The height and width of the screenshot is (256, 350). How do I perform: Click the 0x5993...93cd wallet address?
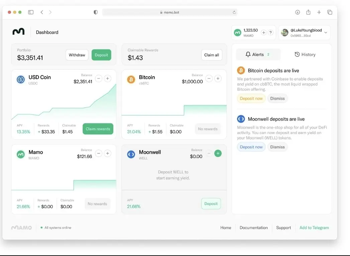tap(301, 36)
